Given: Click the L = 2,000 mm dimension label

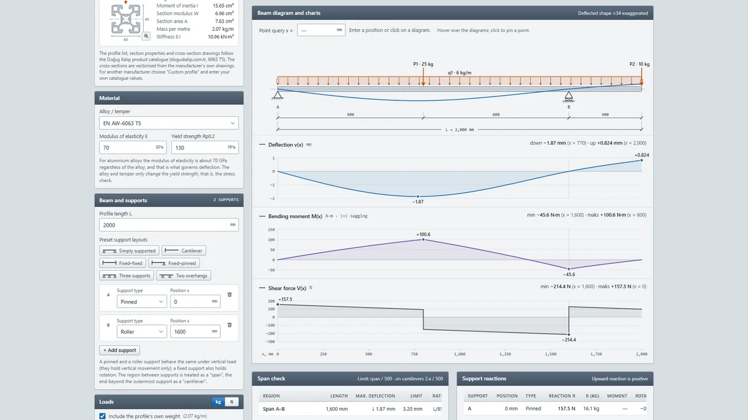Looking at the screenshot, I should click(459, 129).
